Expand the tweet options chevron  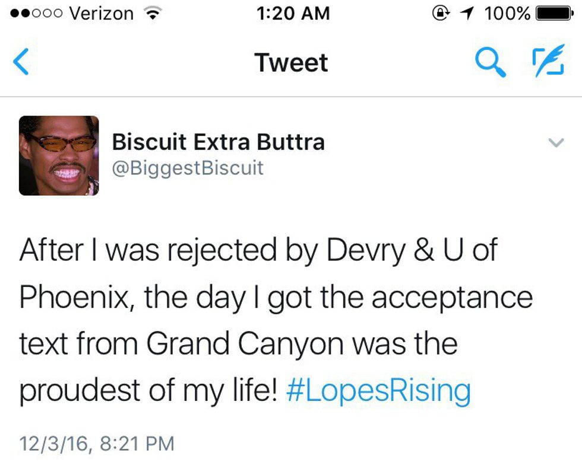[x=555, y=143]
